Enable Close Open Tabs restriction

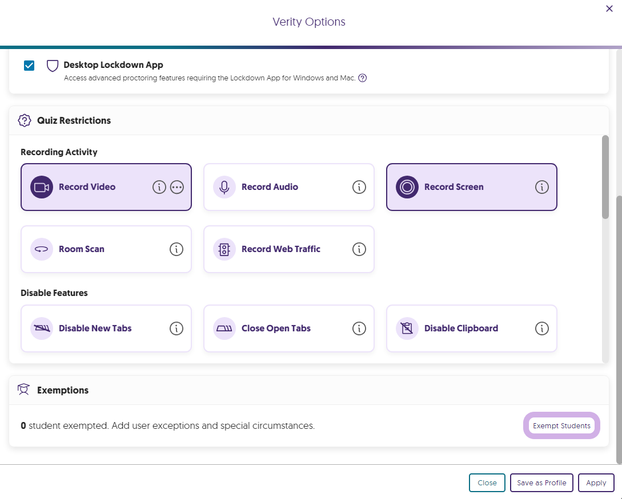click(289, 328)
